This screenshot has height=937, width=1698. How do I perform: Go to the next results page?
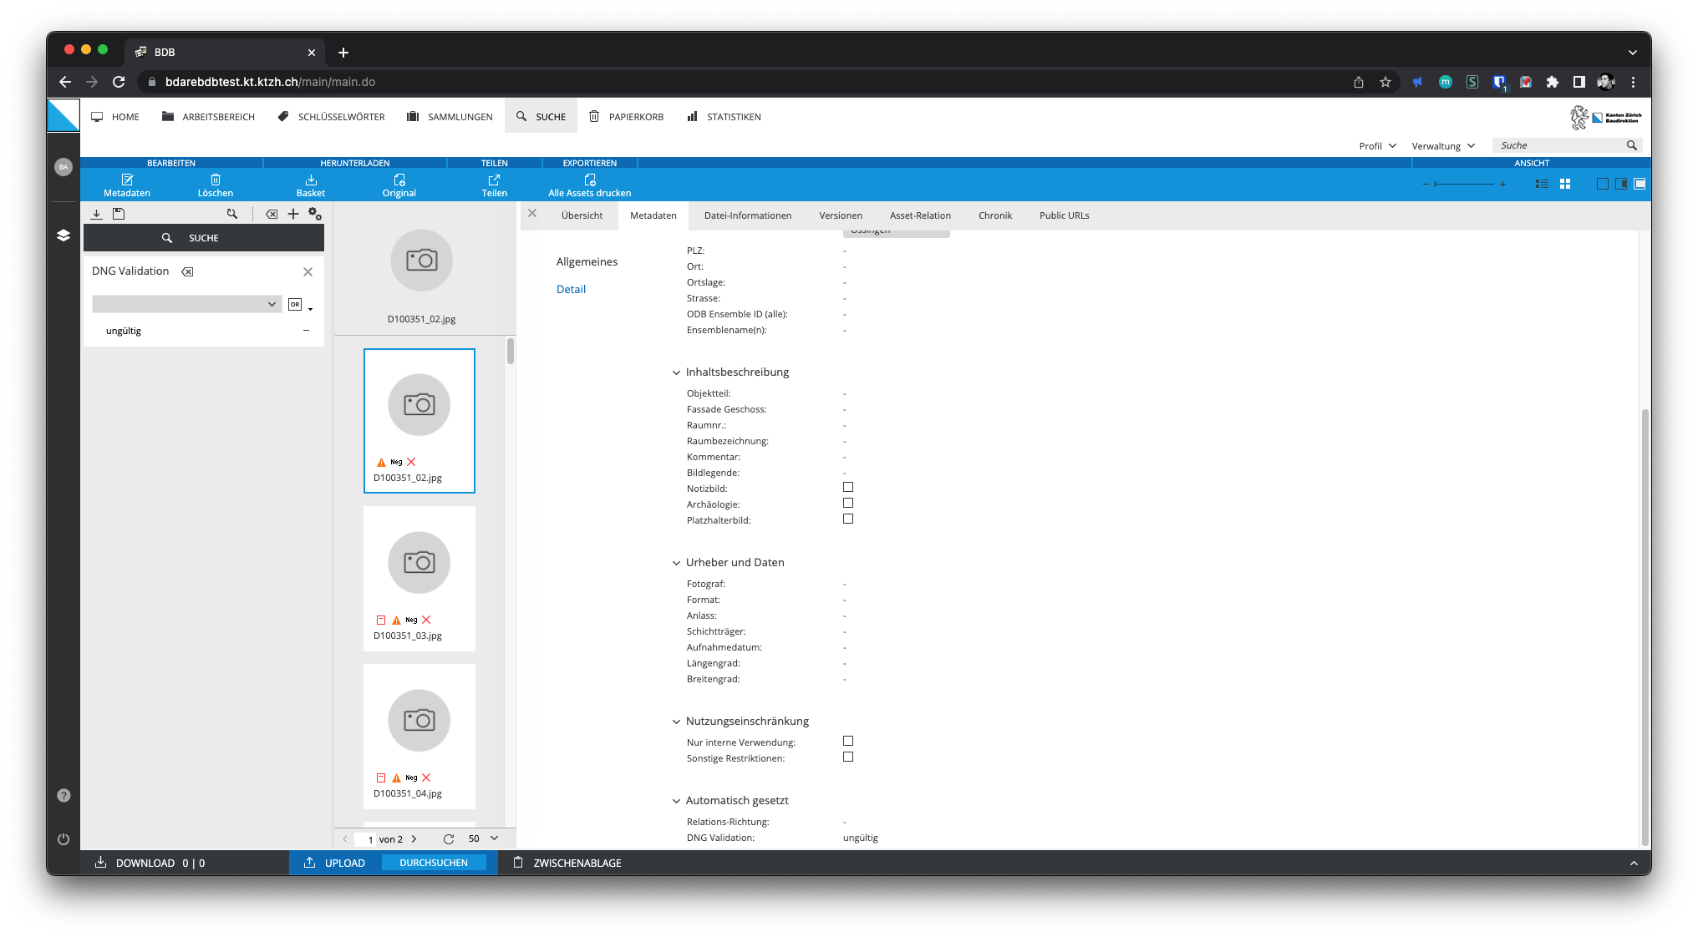pos(414,838)
